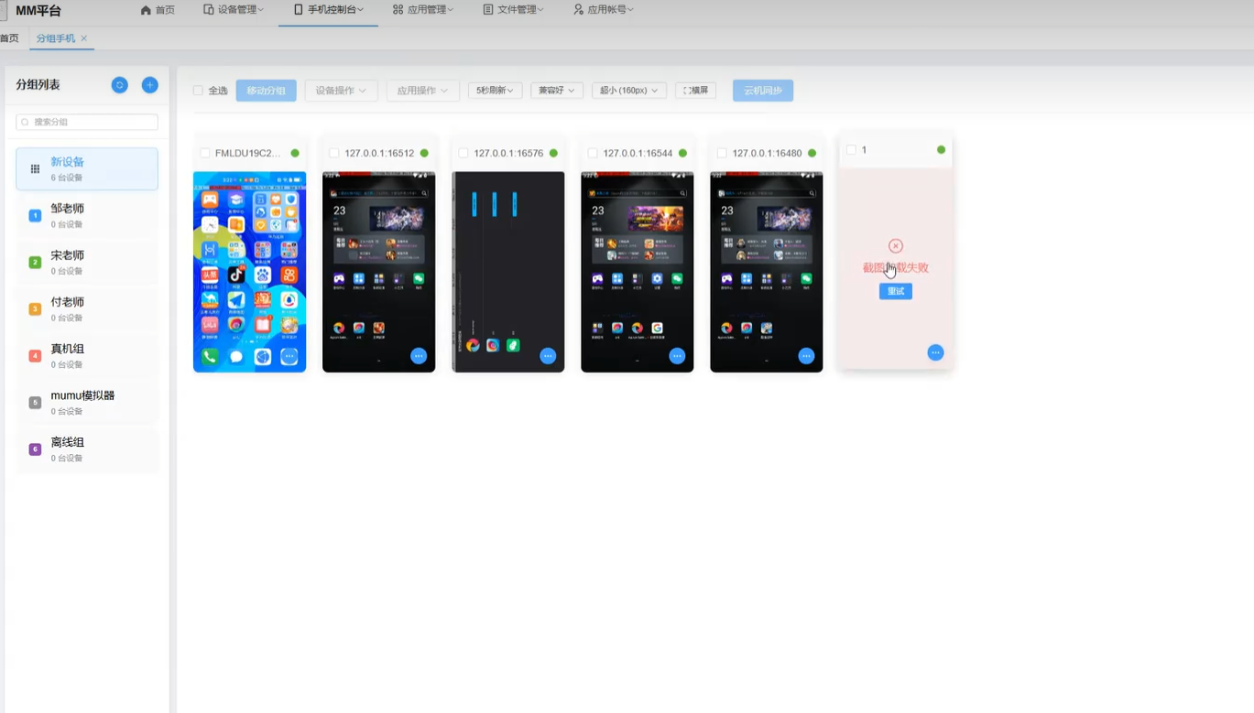Switch to the 分组手机 tab

[55, 38]
